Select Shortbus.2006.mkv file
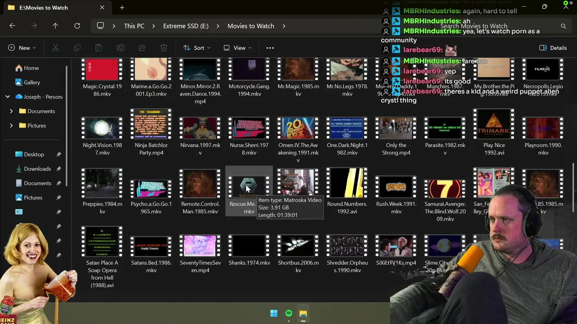The width and height of the screenshot is (577, 324). [x=298, y=255]
